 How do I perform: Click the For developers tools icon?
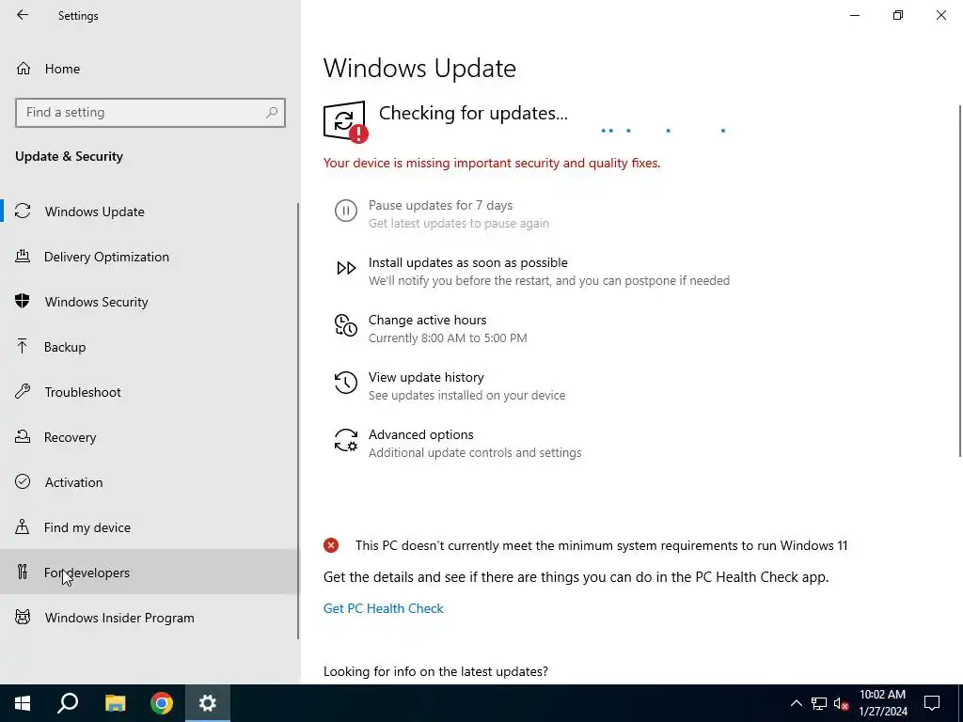[23, 573]
